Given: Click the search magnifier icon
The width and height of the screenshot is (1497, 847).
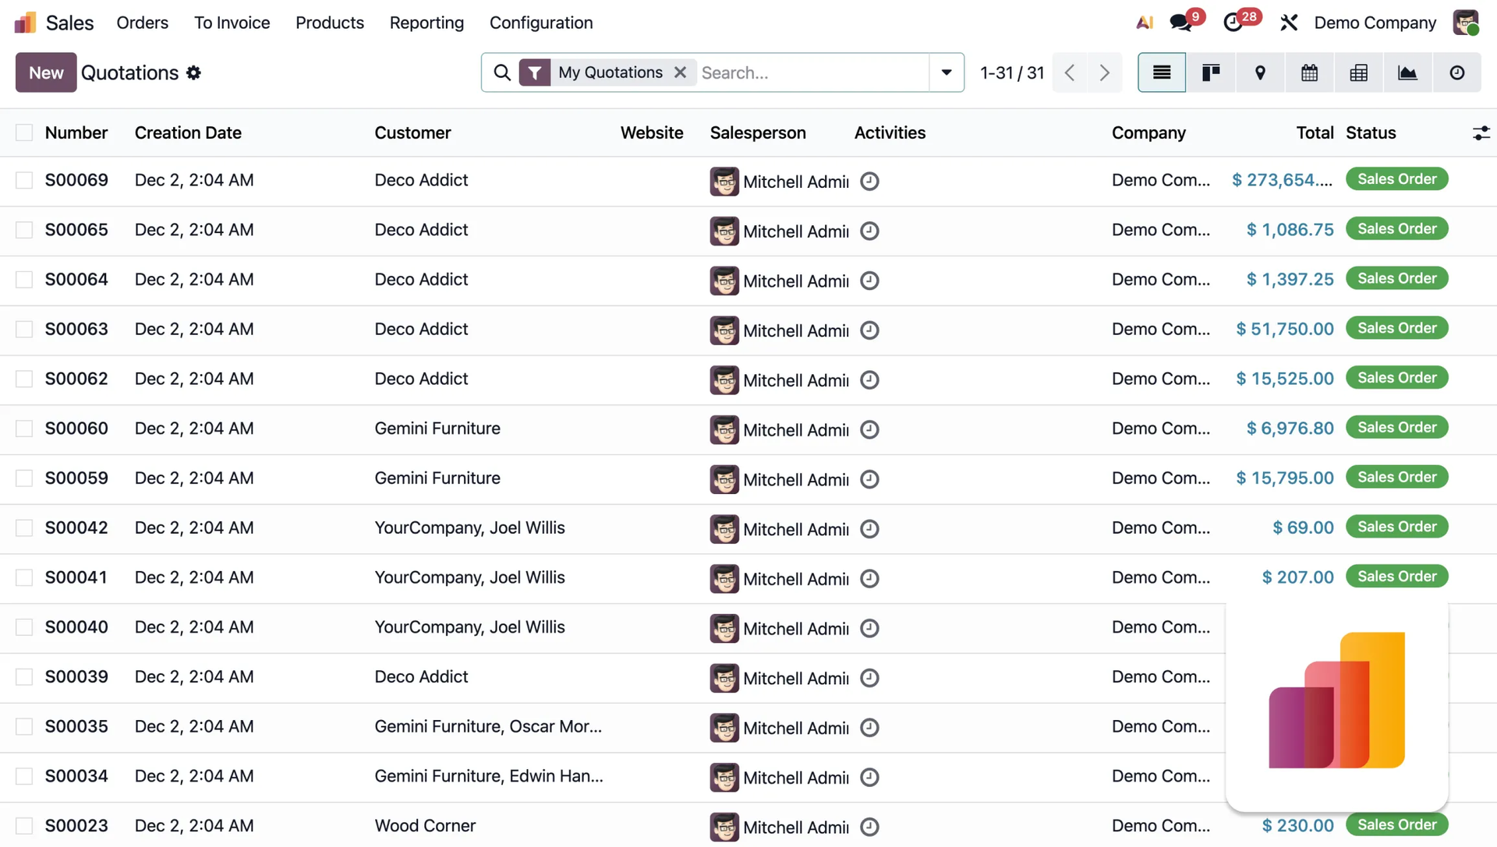Looking at the screenshot, I should pos(502,72).
